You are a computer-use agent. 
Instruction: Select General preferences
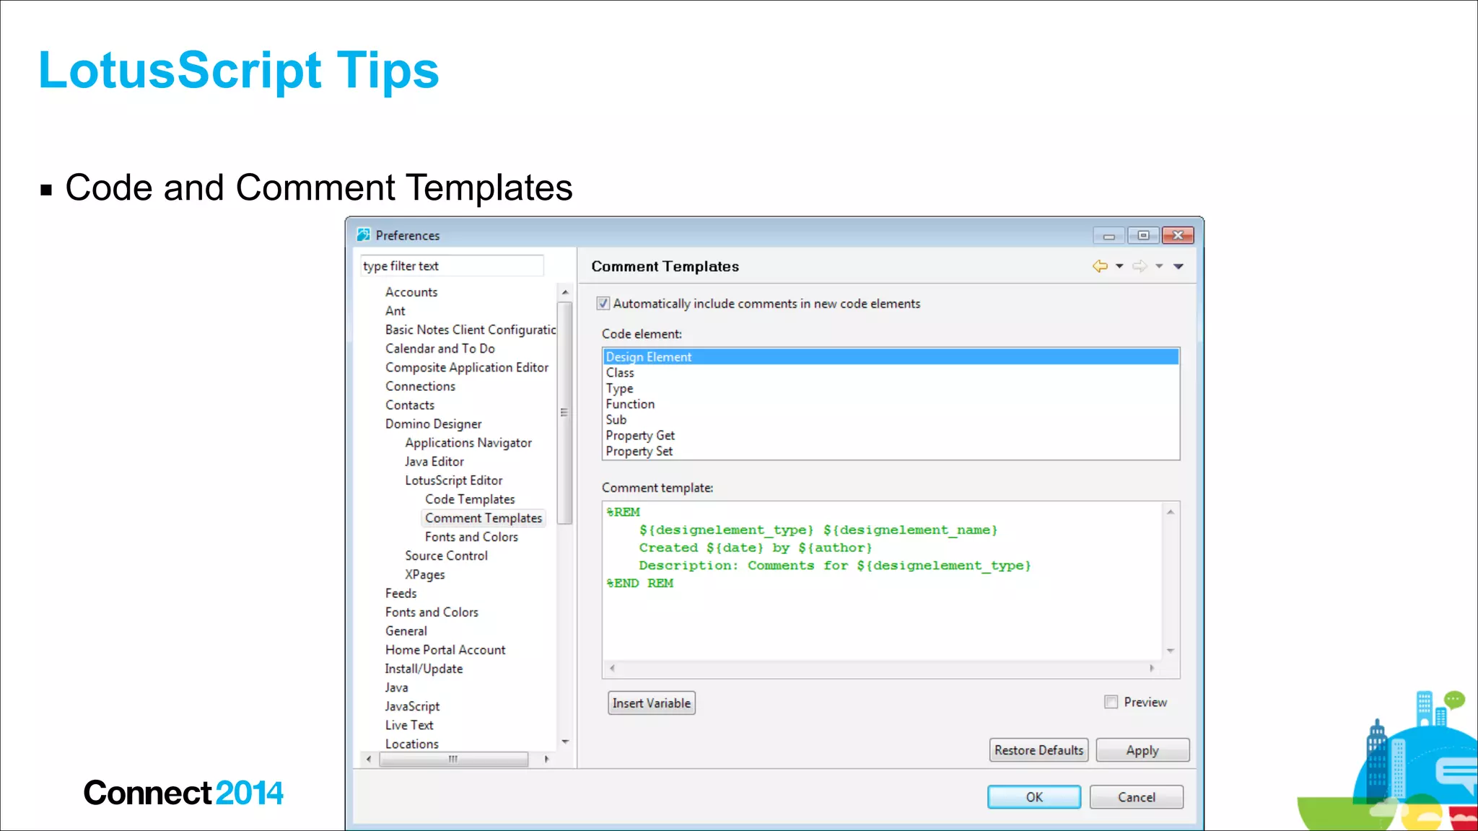coord(406,630)
